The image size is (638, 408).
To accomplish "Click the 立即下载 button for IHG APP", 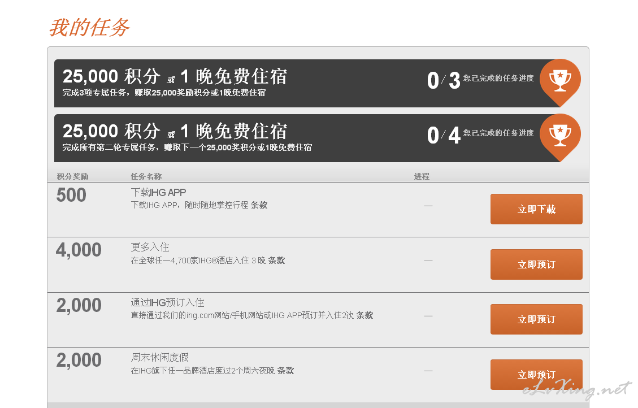I will [536, 209].
